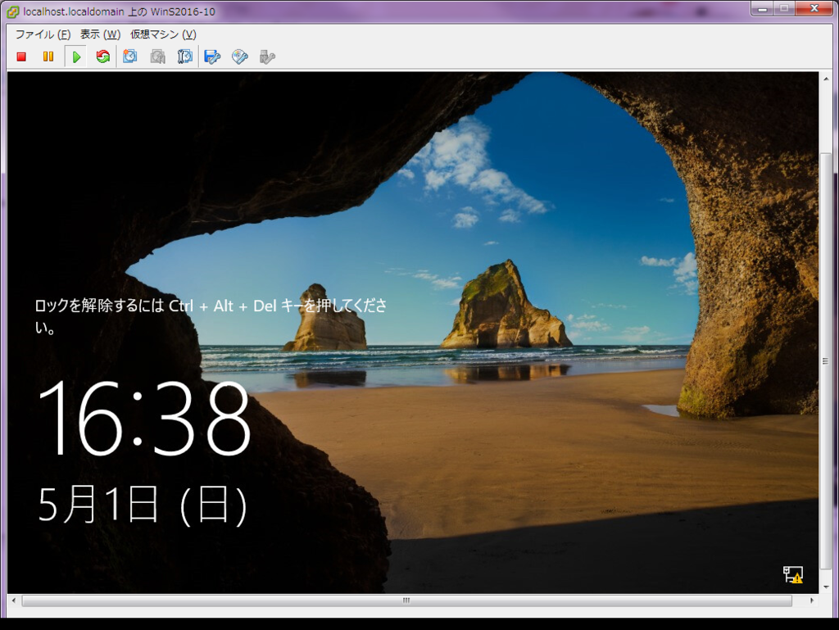Take a snapshot of the VM

(129, 57)
